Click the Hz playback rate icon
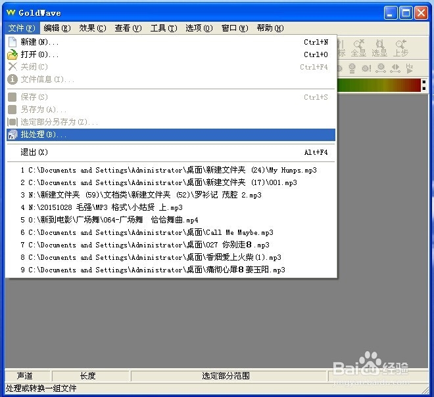 [410, 68]
